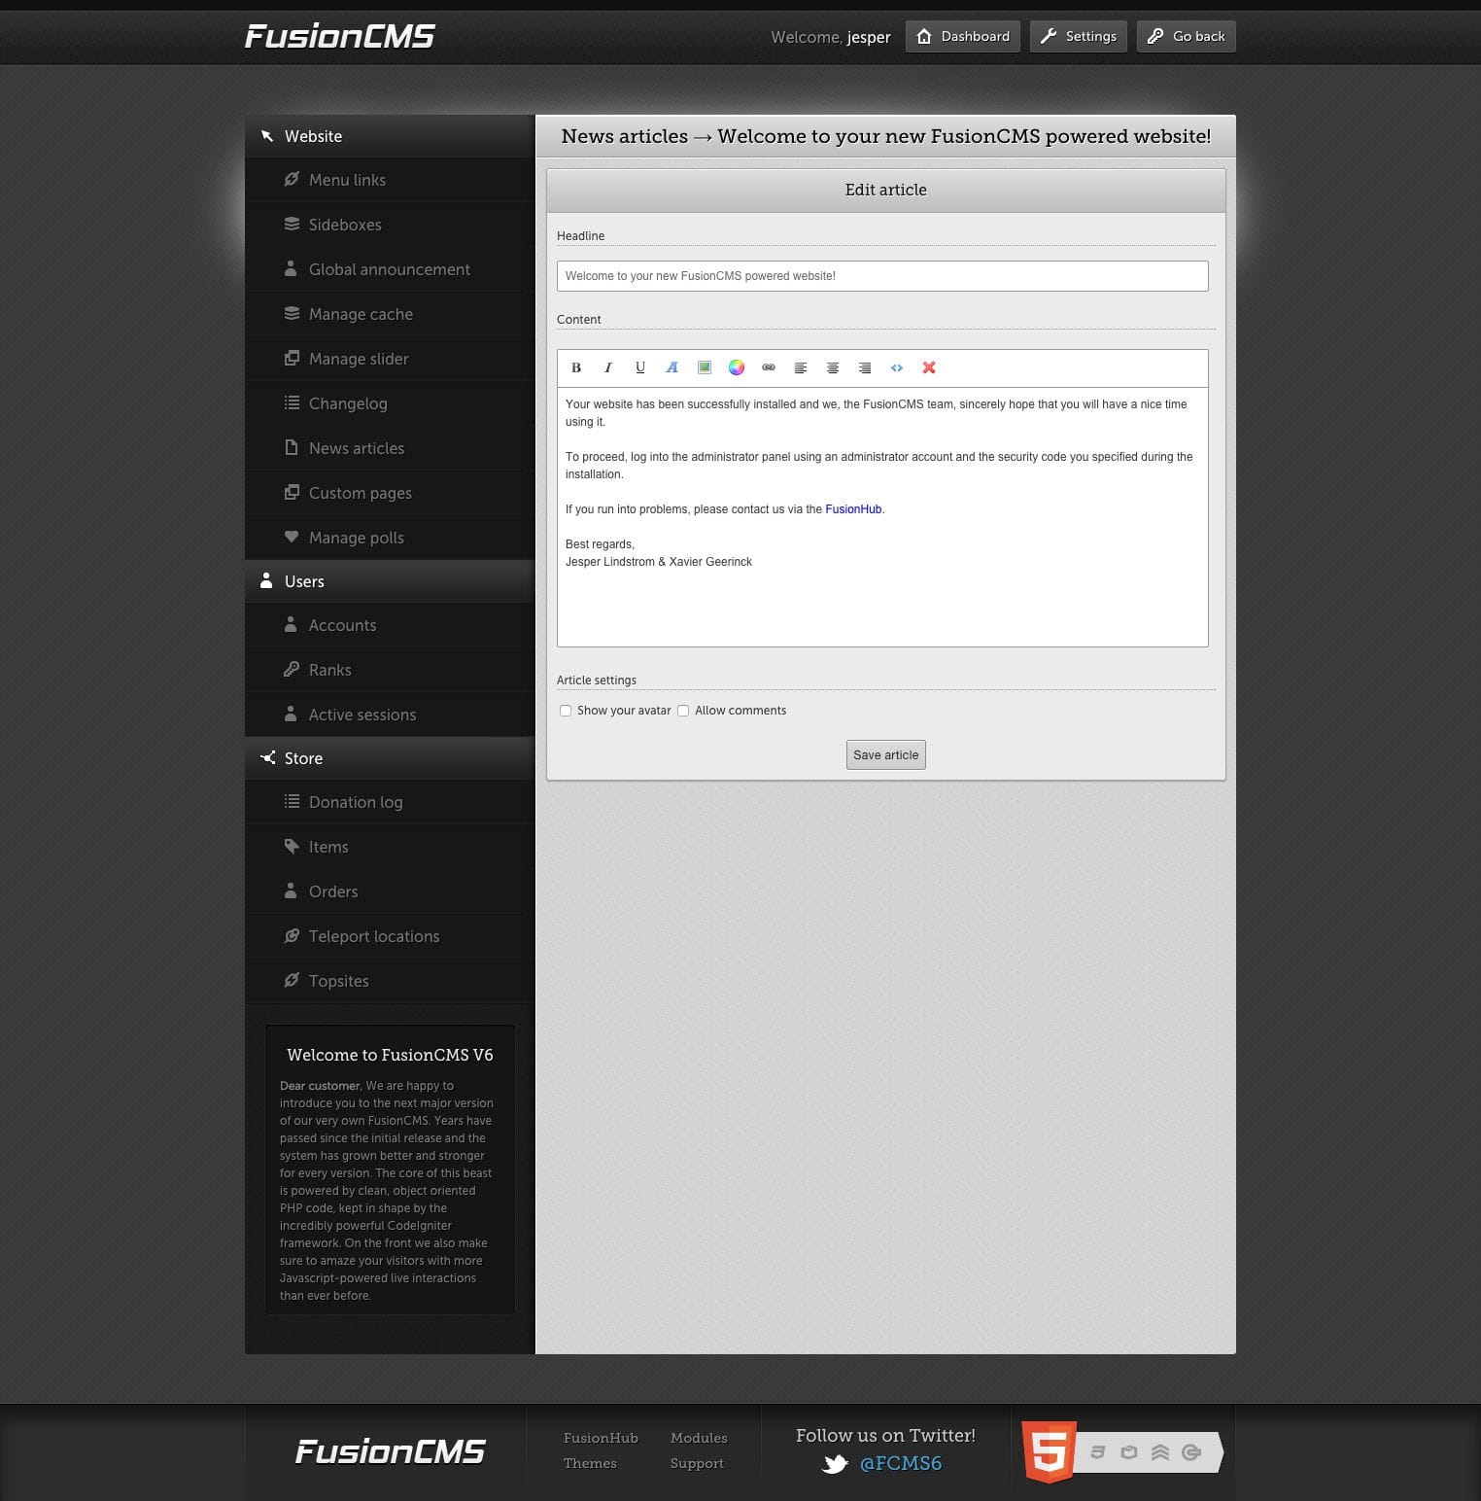Open Custom pages in the sidebar
The image size is (1481, 1501).
[390, 493]
